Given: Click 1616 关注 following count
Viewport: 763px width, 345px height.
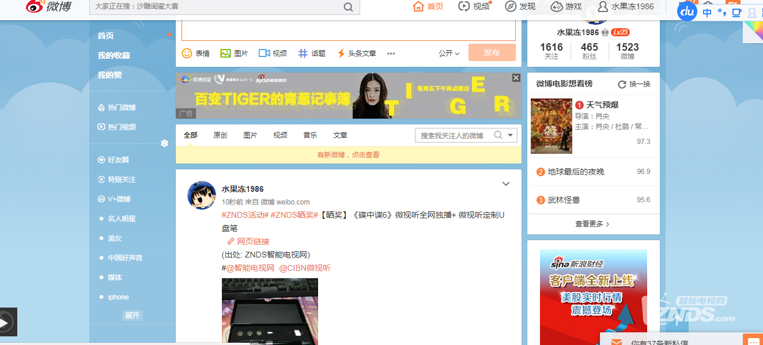Looking at the screenshot, I should point(552,51).
